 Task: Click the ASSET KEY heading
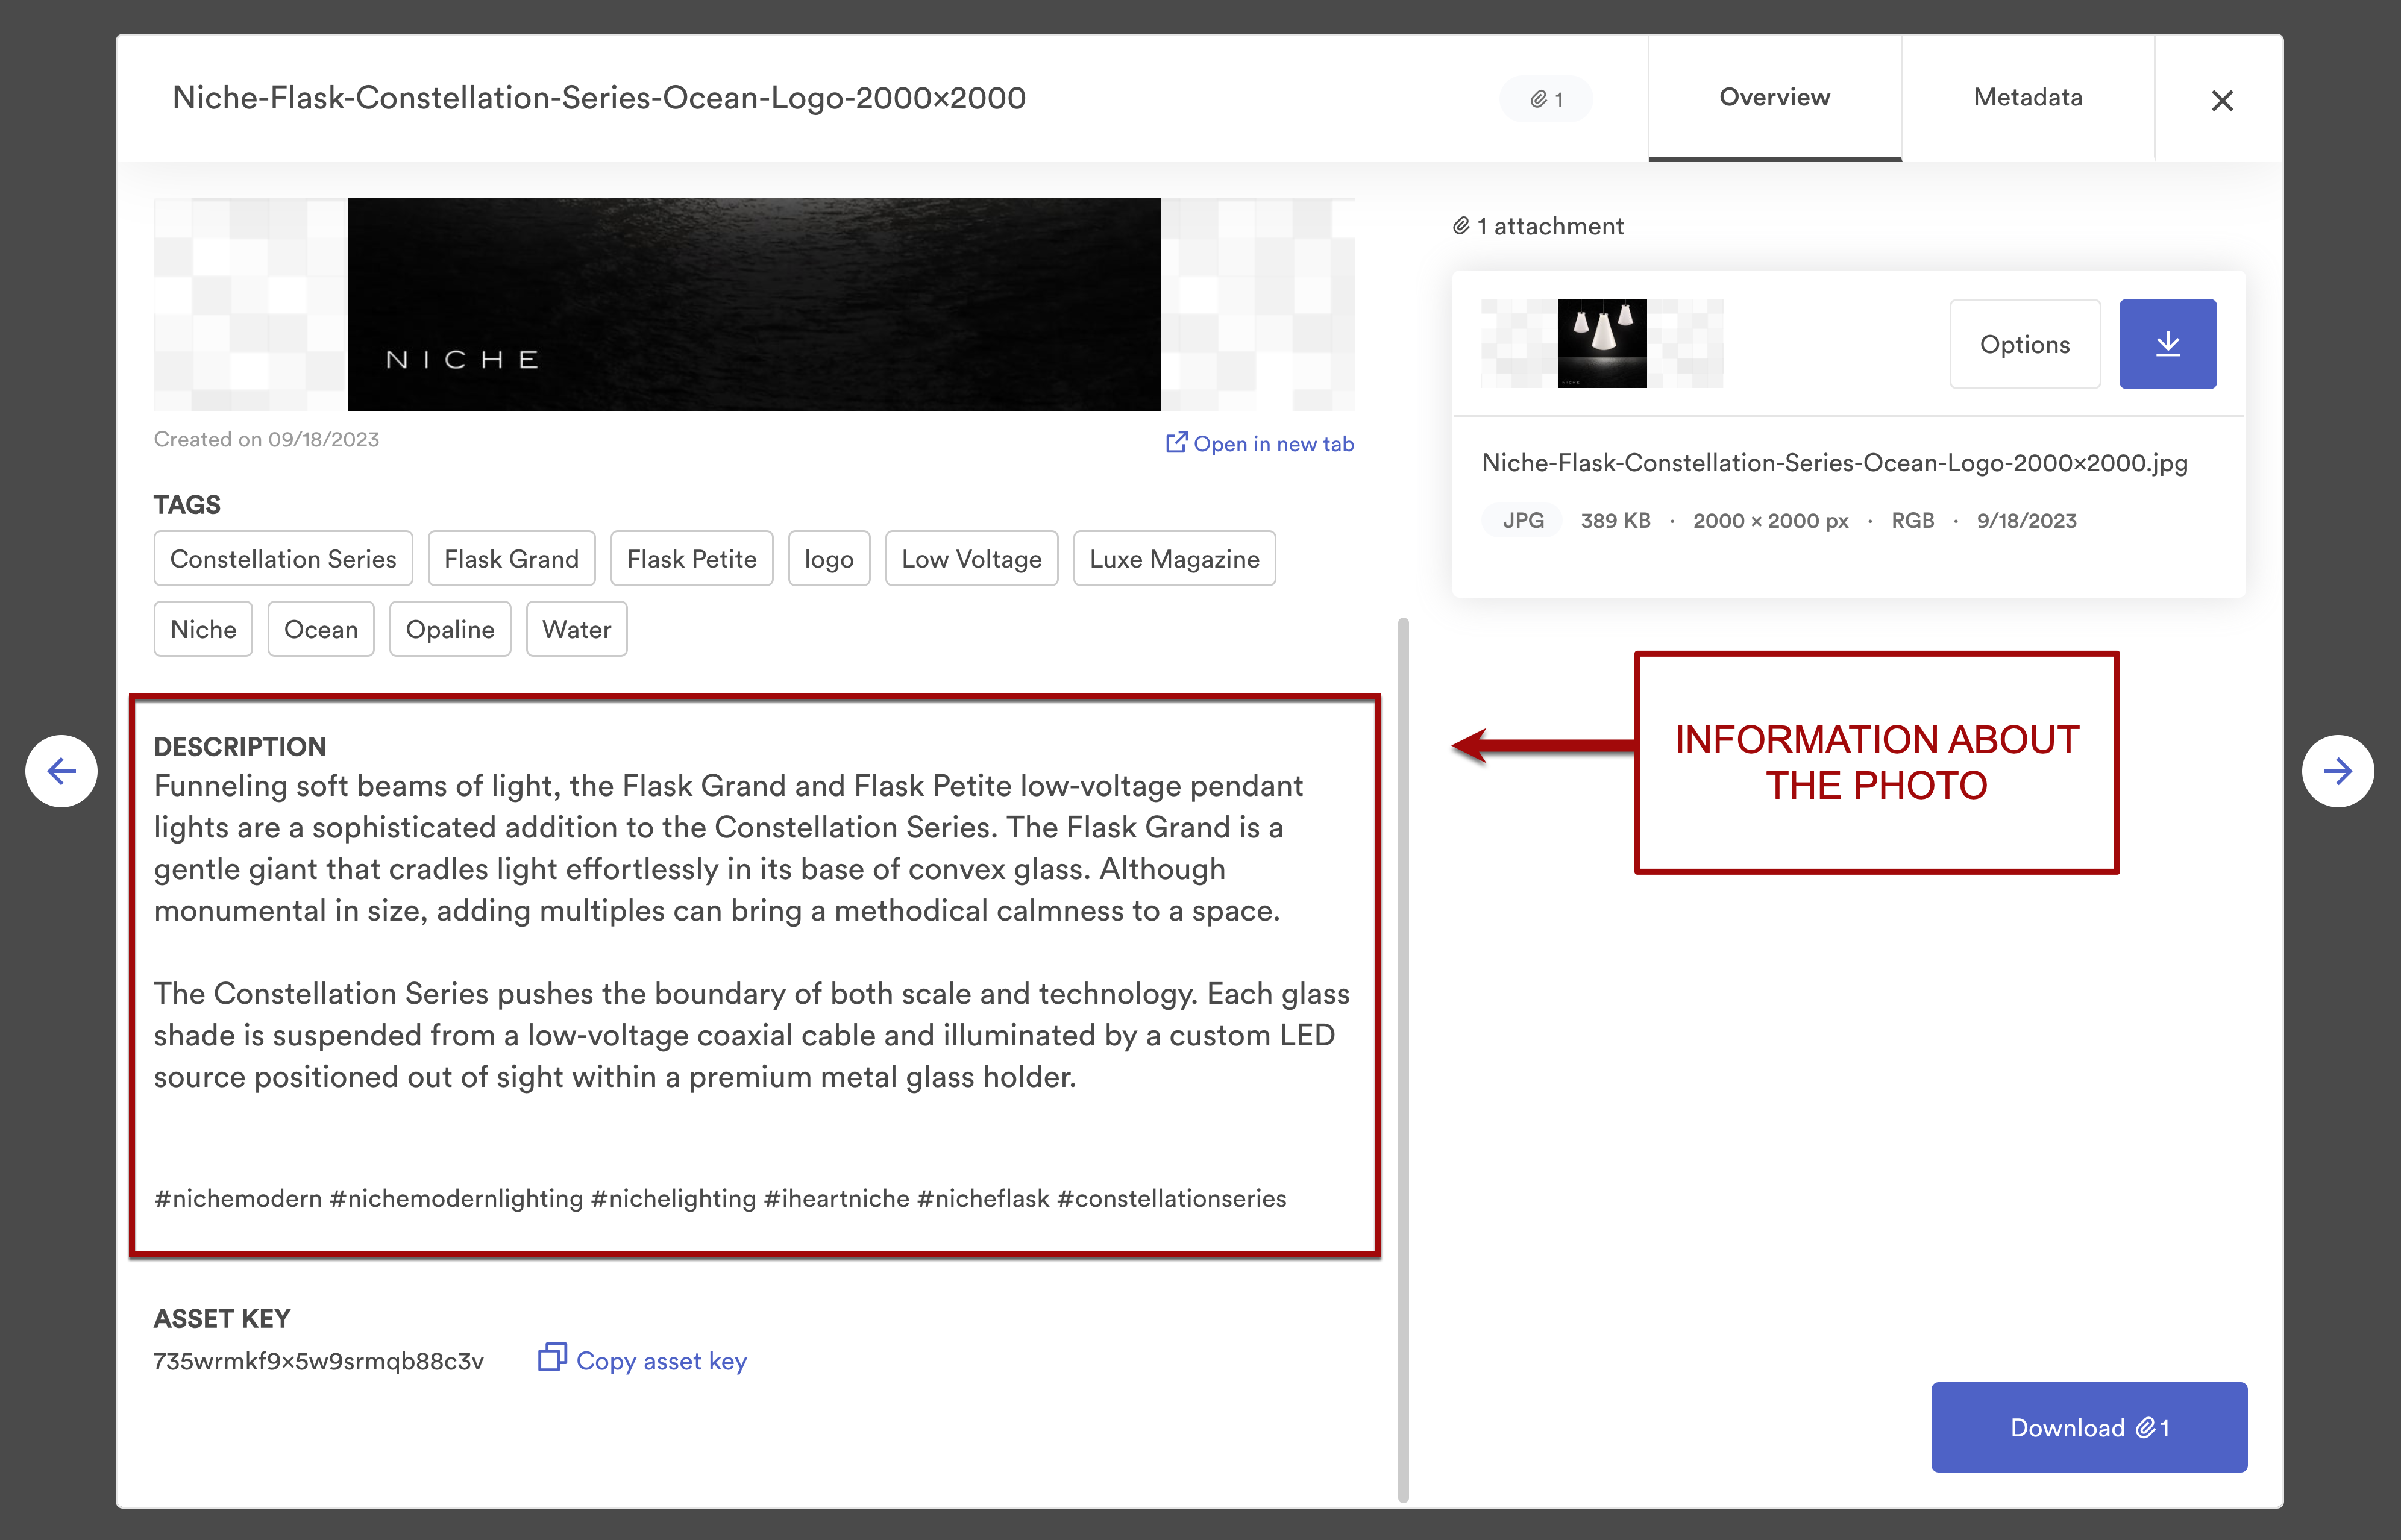pos(222,1318)
